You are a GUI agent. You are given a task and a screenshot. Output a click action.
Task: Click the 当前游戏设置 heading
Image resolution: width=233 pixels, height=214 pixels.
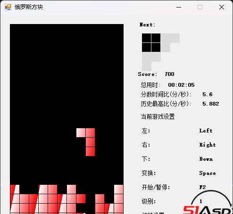coord(158,116)
